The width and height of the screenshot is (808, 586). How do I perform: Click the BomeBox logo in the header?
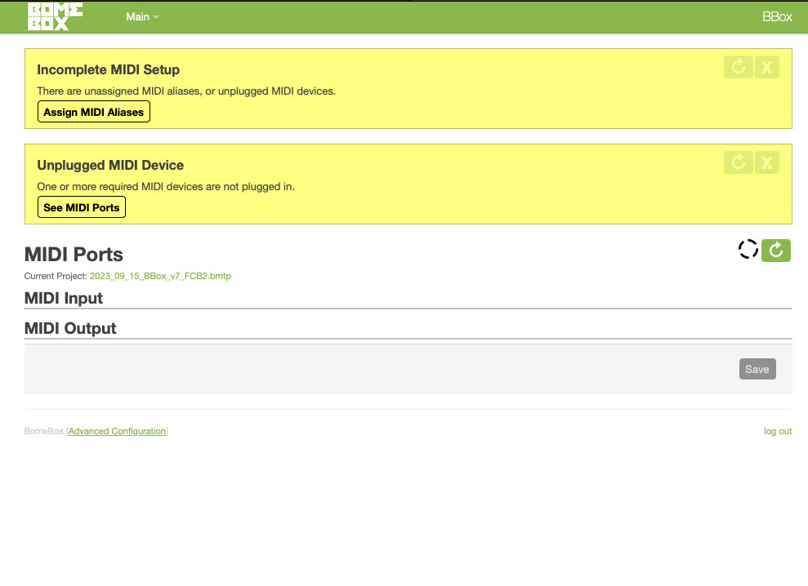(54, 16)
